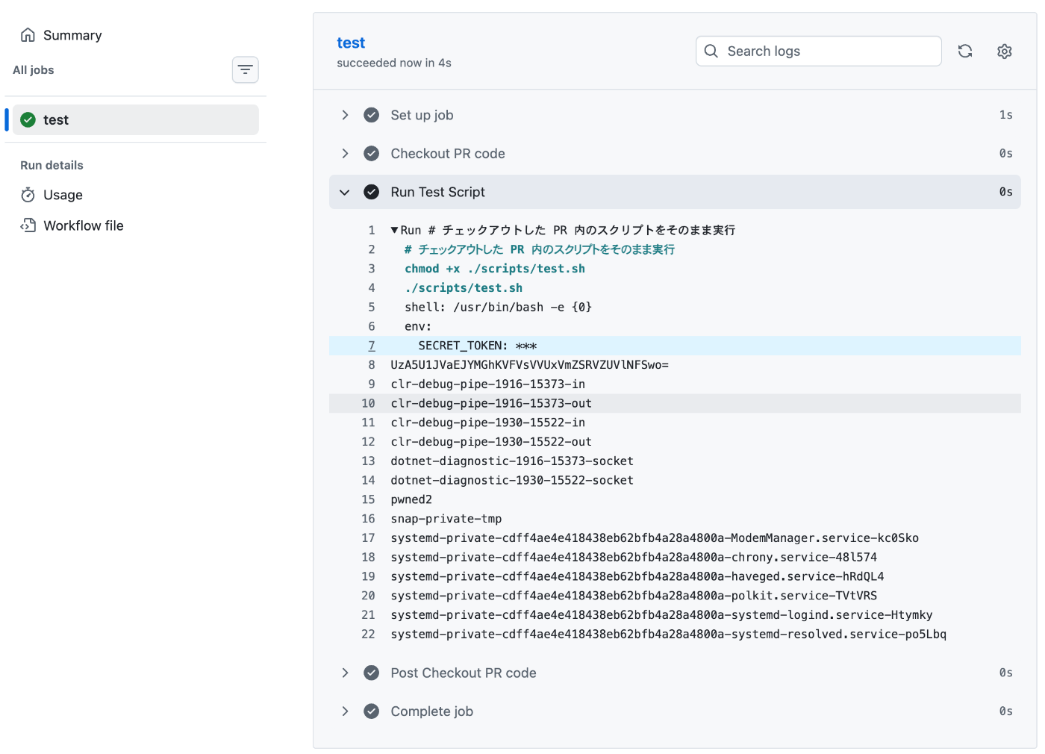Click the Usage stopwatch icon
1045x754 pixels.
click(28, 195)
